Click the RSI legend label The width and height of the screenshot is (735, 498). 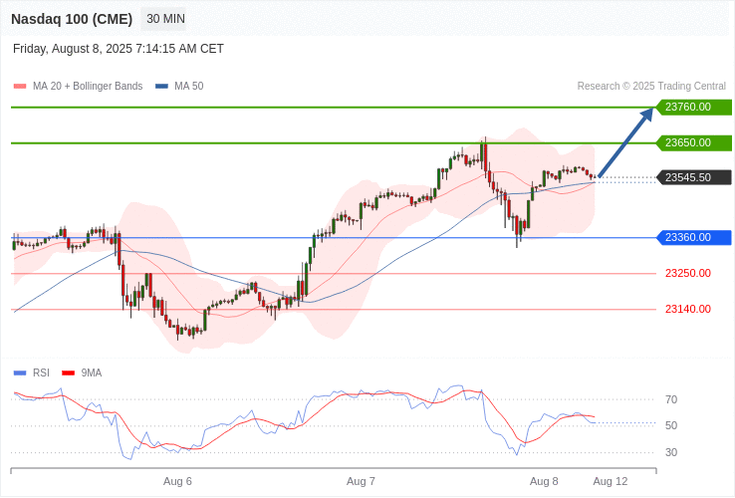coord(41,373)
